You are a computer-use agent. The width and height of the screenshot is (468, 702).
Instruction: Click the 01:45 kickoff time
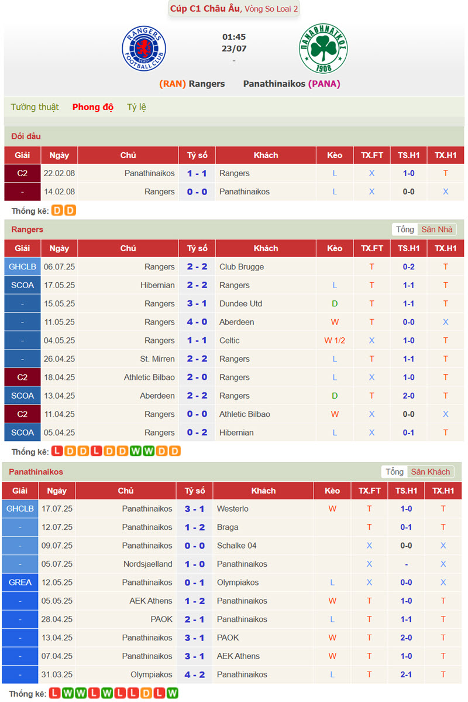pos(234,37)
